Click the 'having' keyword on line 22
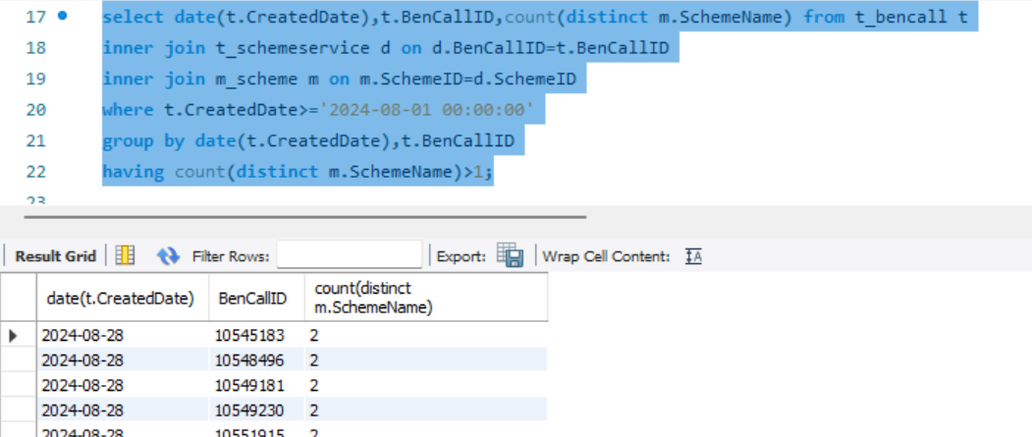This screenshot has height=437, width=1032. point(134,172)
